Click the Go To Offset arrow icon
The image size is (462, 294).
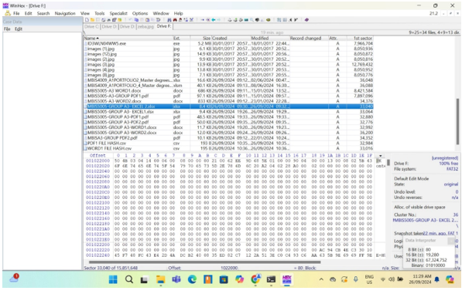[203, 20]
